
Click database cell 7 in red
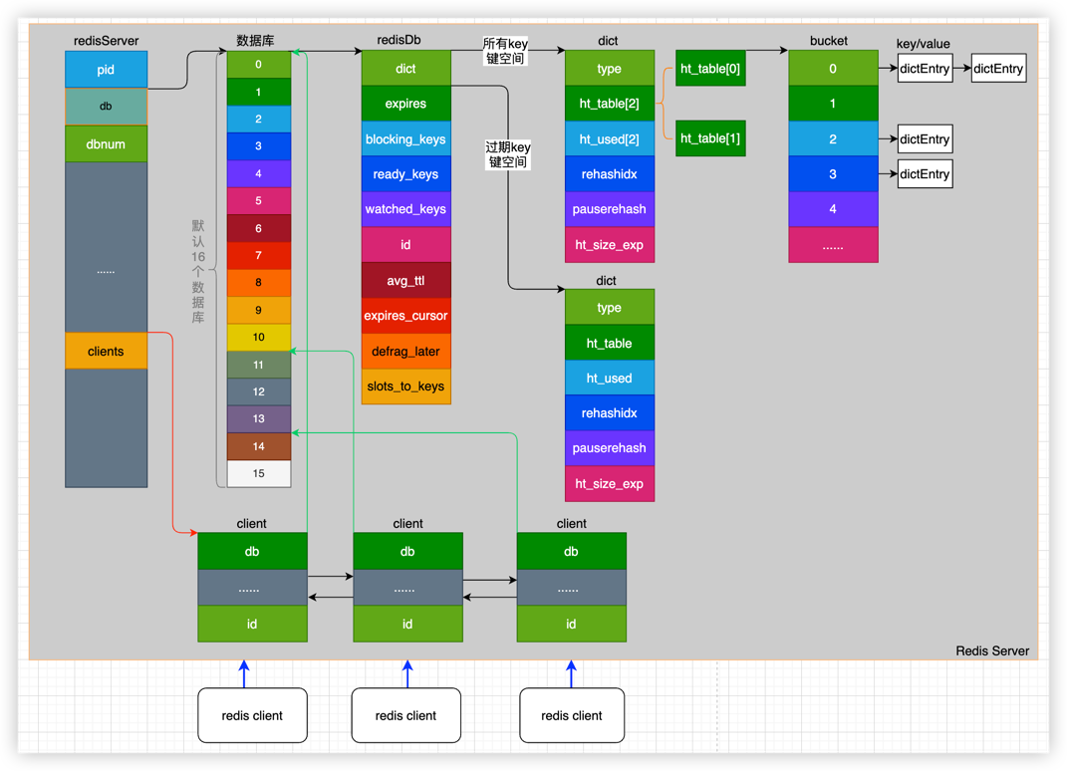tap(259, 255)
